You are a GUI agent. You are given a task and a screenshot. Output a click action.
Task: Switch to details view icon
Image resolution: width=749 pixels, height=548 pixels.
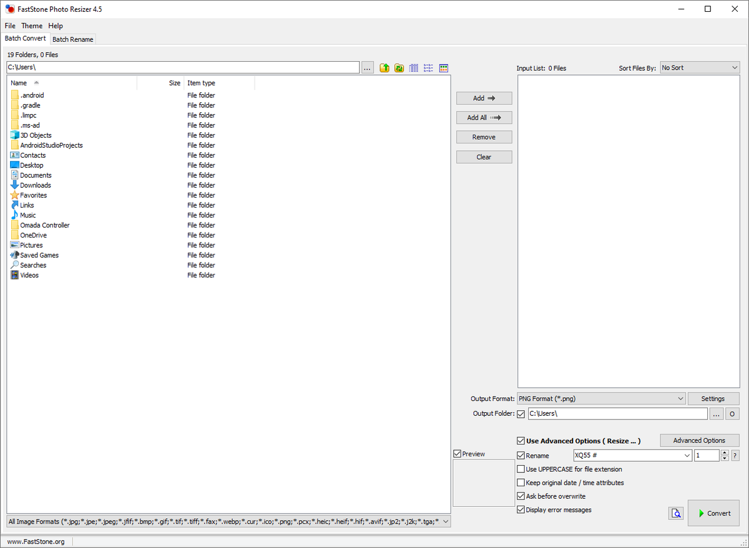click(414, 67)
